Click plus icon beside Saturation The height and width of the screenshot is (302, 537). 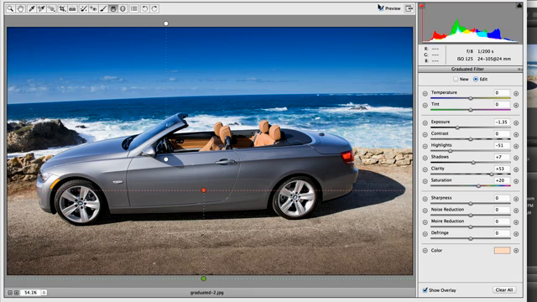pyautogui.click(x=516, y=181)
